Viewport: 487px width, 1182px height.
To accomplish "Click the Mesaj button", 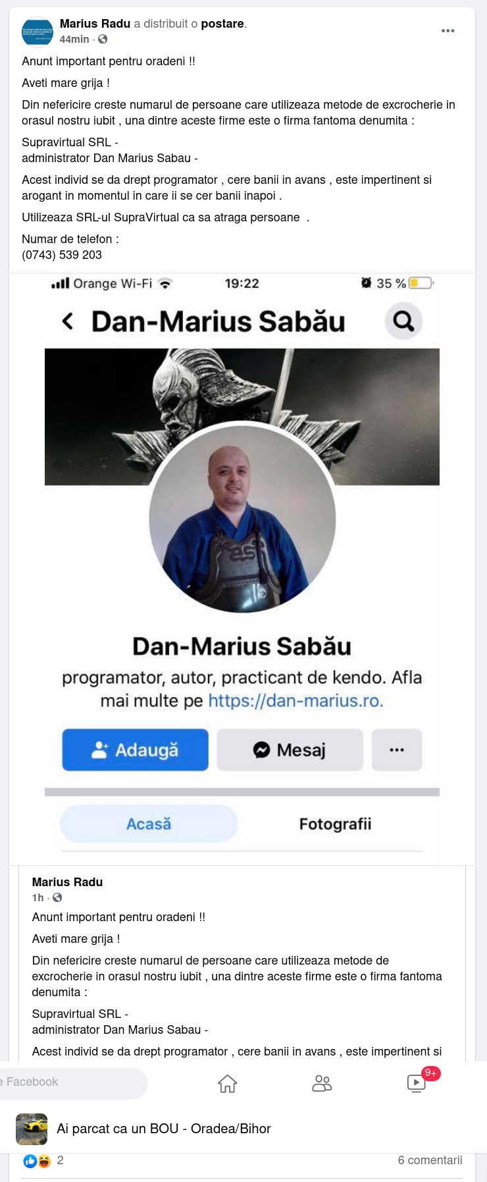I will tap(290, 750).
